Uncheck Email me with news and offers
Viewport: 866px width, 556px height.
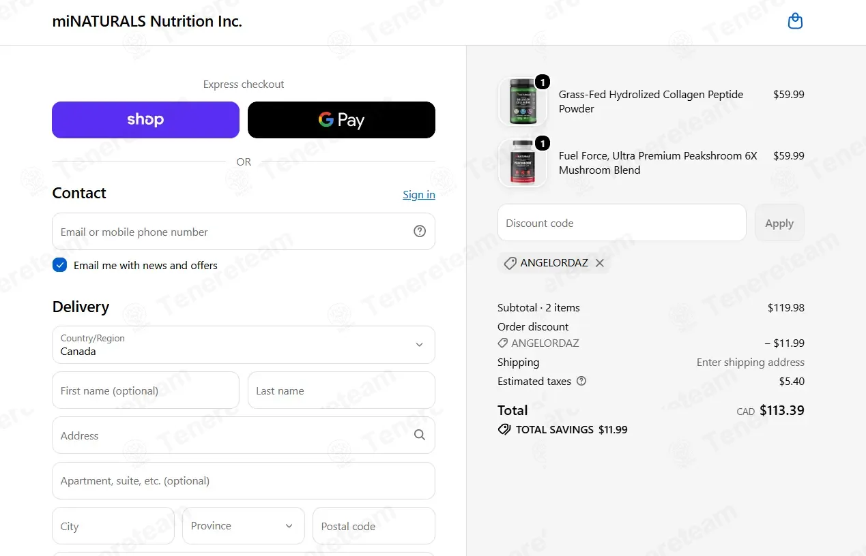[x=59, y=265]
